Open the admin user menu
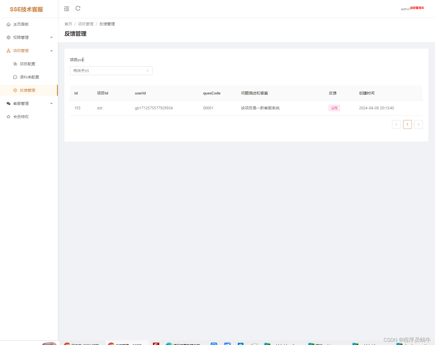The image size is (435, 345). (405, 9)
